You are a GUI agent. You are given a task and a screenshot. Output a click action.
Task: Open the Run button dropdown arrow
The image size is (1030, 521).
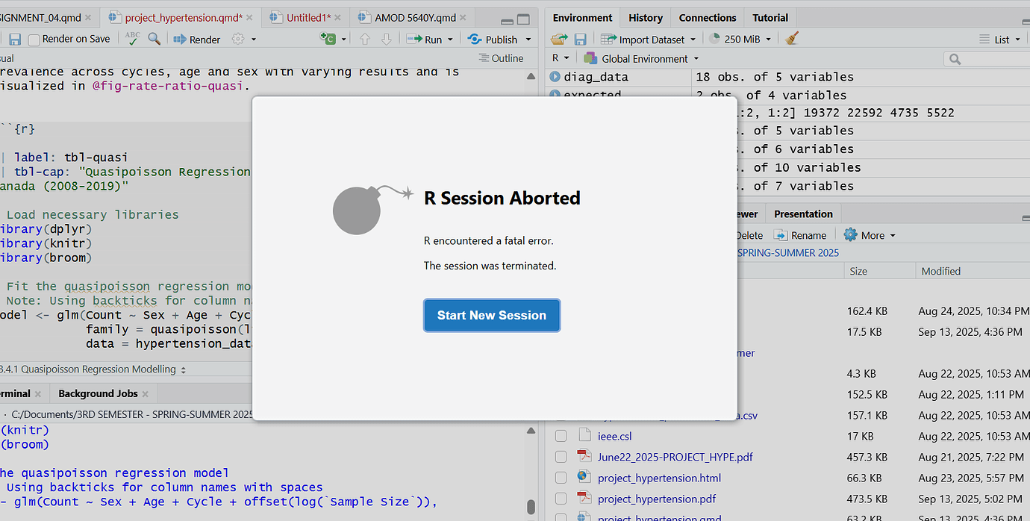tap(449, 39)
